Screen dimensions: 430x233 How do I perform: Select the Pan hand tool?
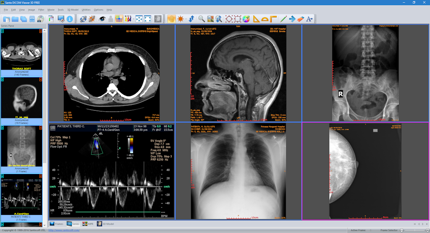pyautogui.click(x=171, y=19)
